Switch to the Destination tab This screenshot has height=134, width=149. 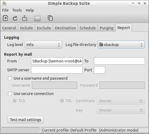click(x=65, y=28)
